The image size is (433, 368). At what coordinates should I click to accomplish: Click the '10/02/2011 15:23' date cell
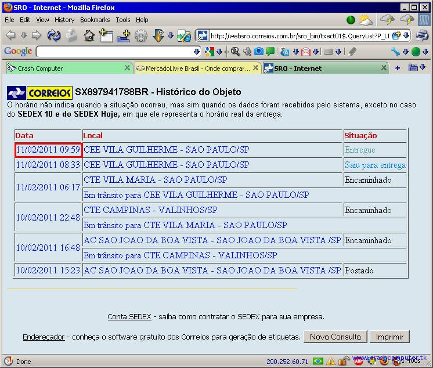click(48, 270)
